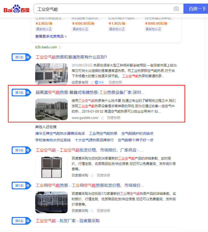The image size is (208, 232).
Task: Open camera image search icon
Action: 176,9
